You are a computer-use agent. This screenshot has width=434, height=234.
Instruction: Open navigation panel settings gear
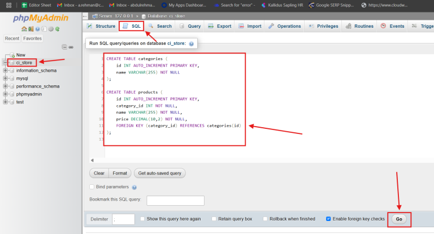point(51,29)
